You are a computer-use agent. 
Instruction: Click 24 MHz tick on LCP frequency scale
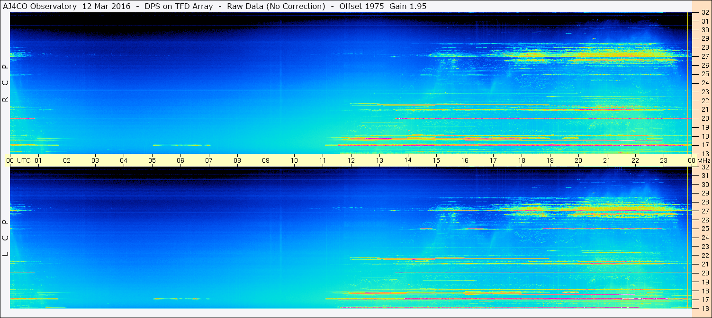pos(704,238)
